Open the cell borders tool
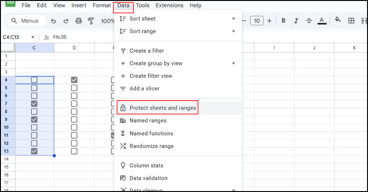Screen dimensions: 368x192 (x=351, y=21)
